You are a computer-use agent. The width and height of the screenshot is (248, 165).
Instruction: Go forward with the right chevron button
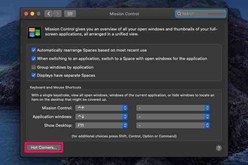57,14
